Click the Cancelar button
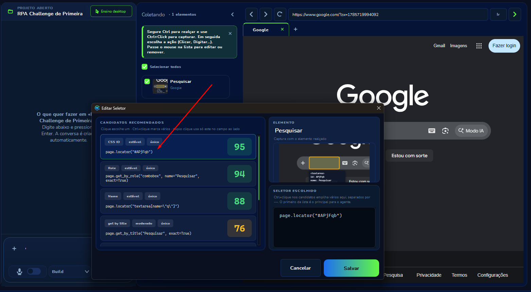The width and height of the screenshot is (531, 292). click(300, 268)
